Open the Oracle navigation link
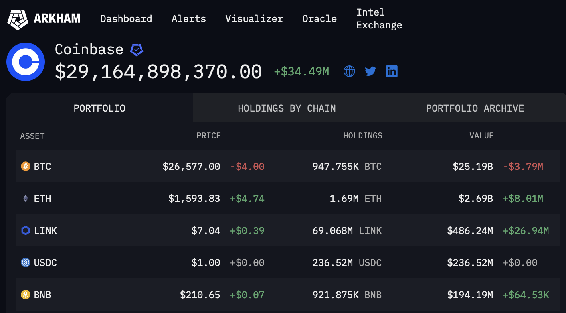This screenshot has width=566, height=313. coord(319,19)
